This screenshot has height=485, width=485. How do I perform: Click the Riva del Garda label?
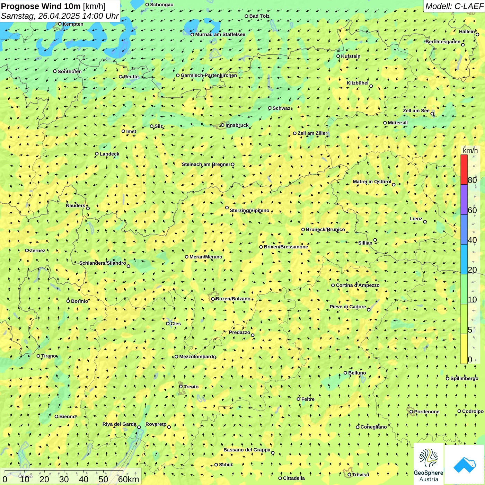coord(119,424)
